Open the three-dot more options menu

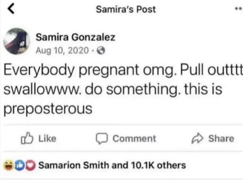pos(239,9)
